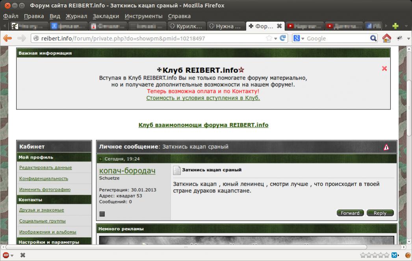412x261 pixels.
Task: Click the offline status square under the user info
Action: tap(102, 214)
